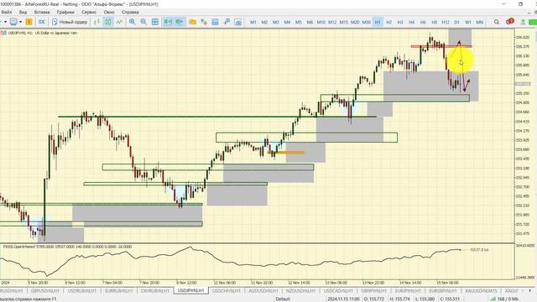The width and height of the screenshot is (537, 302).
Task: Switch to the D1 timeframe
Action: click(456, 22)
